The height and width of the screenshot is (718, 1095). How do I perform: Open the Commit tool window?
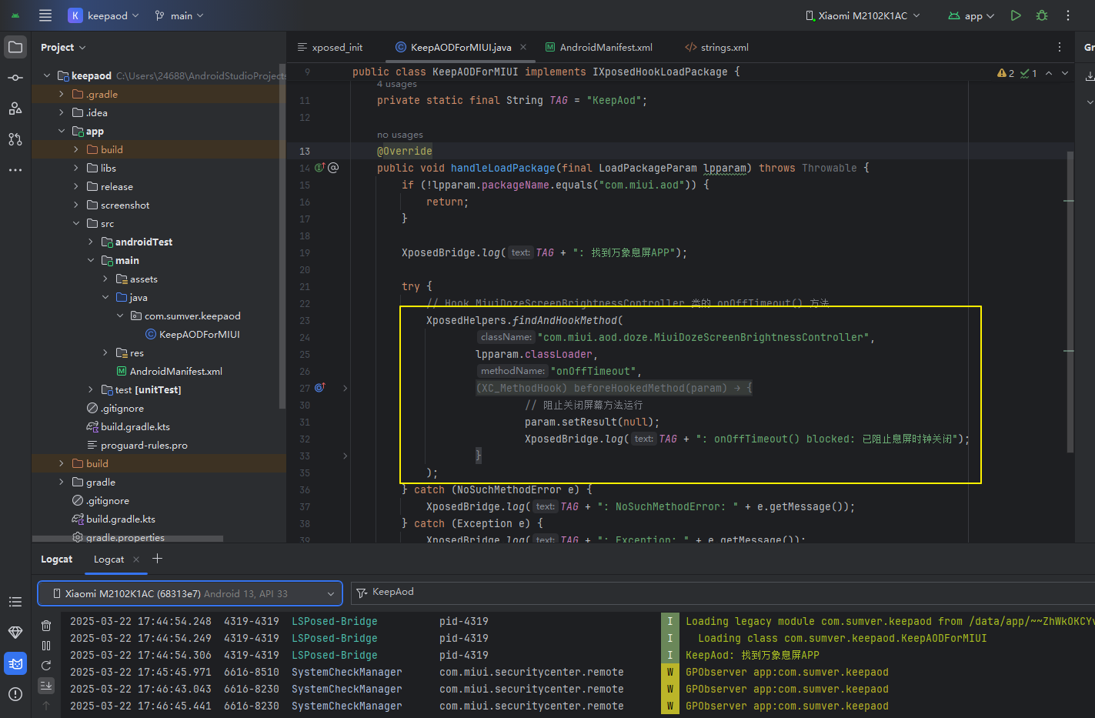click(x=15, y=78)
